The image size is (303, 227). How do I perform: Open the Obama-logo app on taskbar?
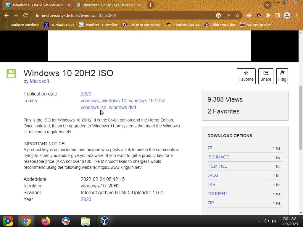pyautogui.click(x=65, y=221)
